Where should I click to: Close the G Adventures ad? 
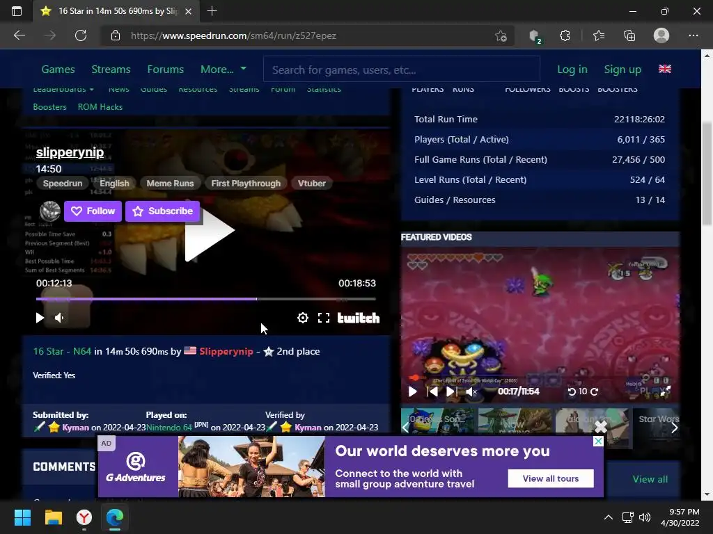point(598,442)
